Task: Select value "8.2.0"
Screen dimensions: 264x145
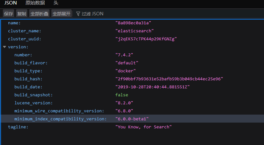Action: 124,103
